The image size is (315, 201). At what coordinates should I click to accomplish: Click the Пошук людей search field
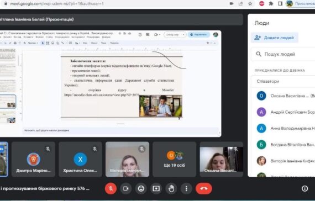click(283, 54)
